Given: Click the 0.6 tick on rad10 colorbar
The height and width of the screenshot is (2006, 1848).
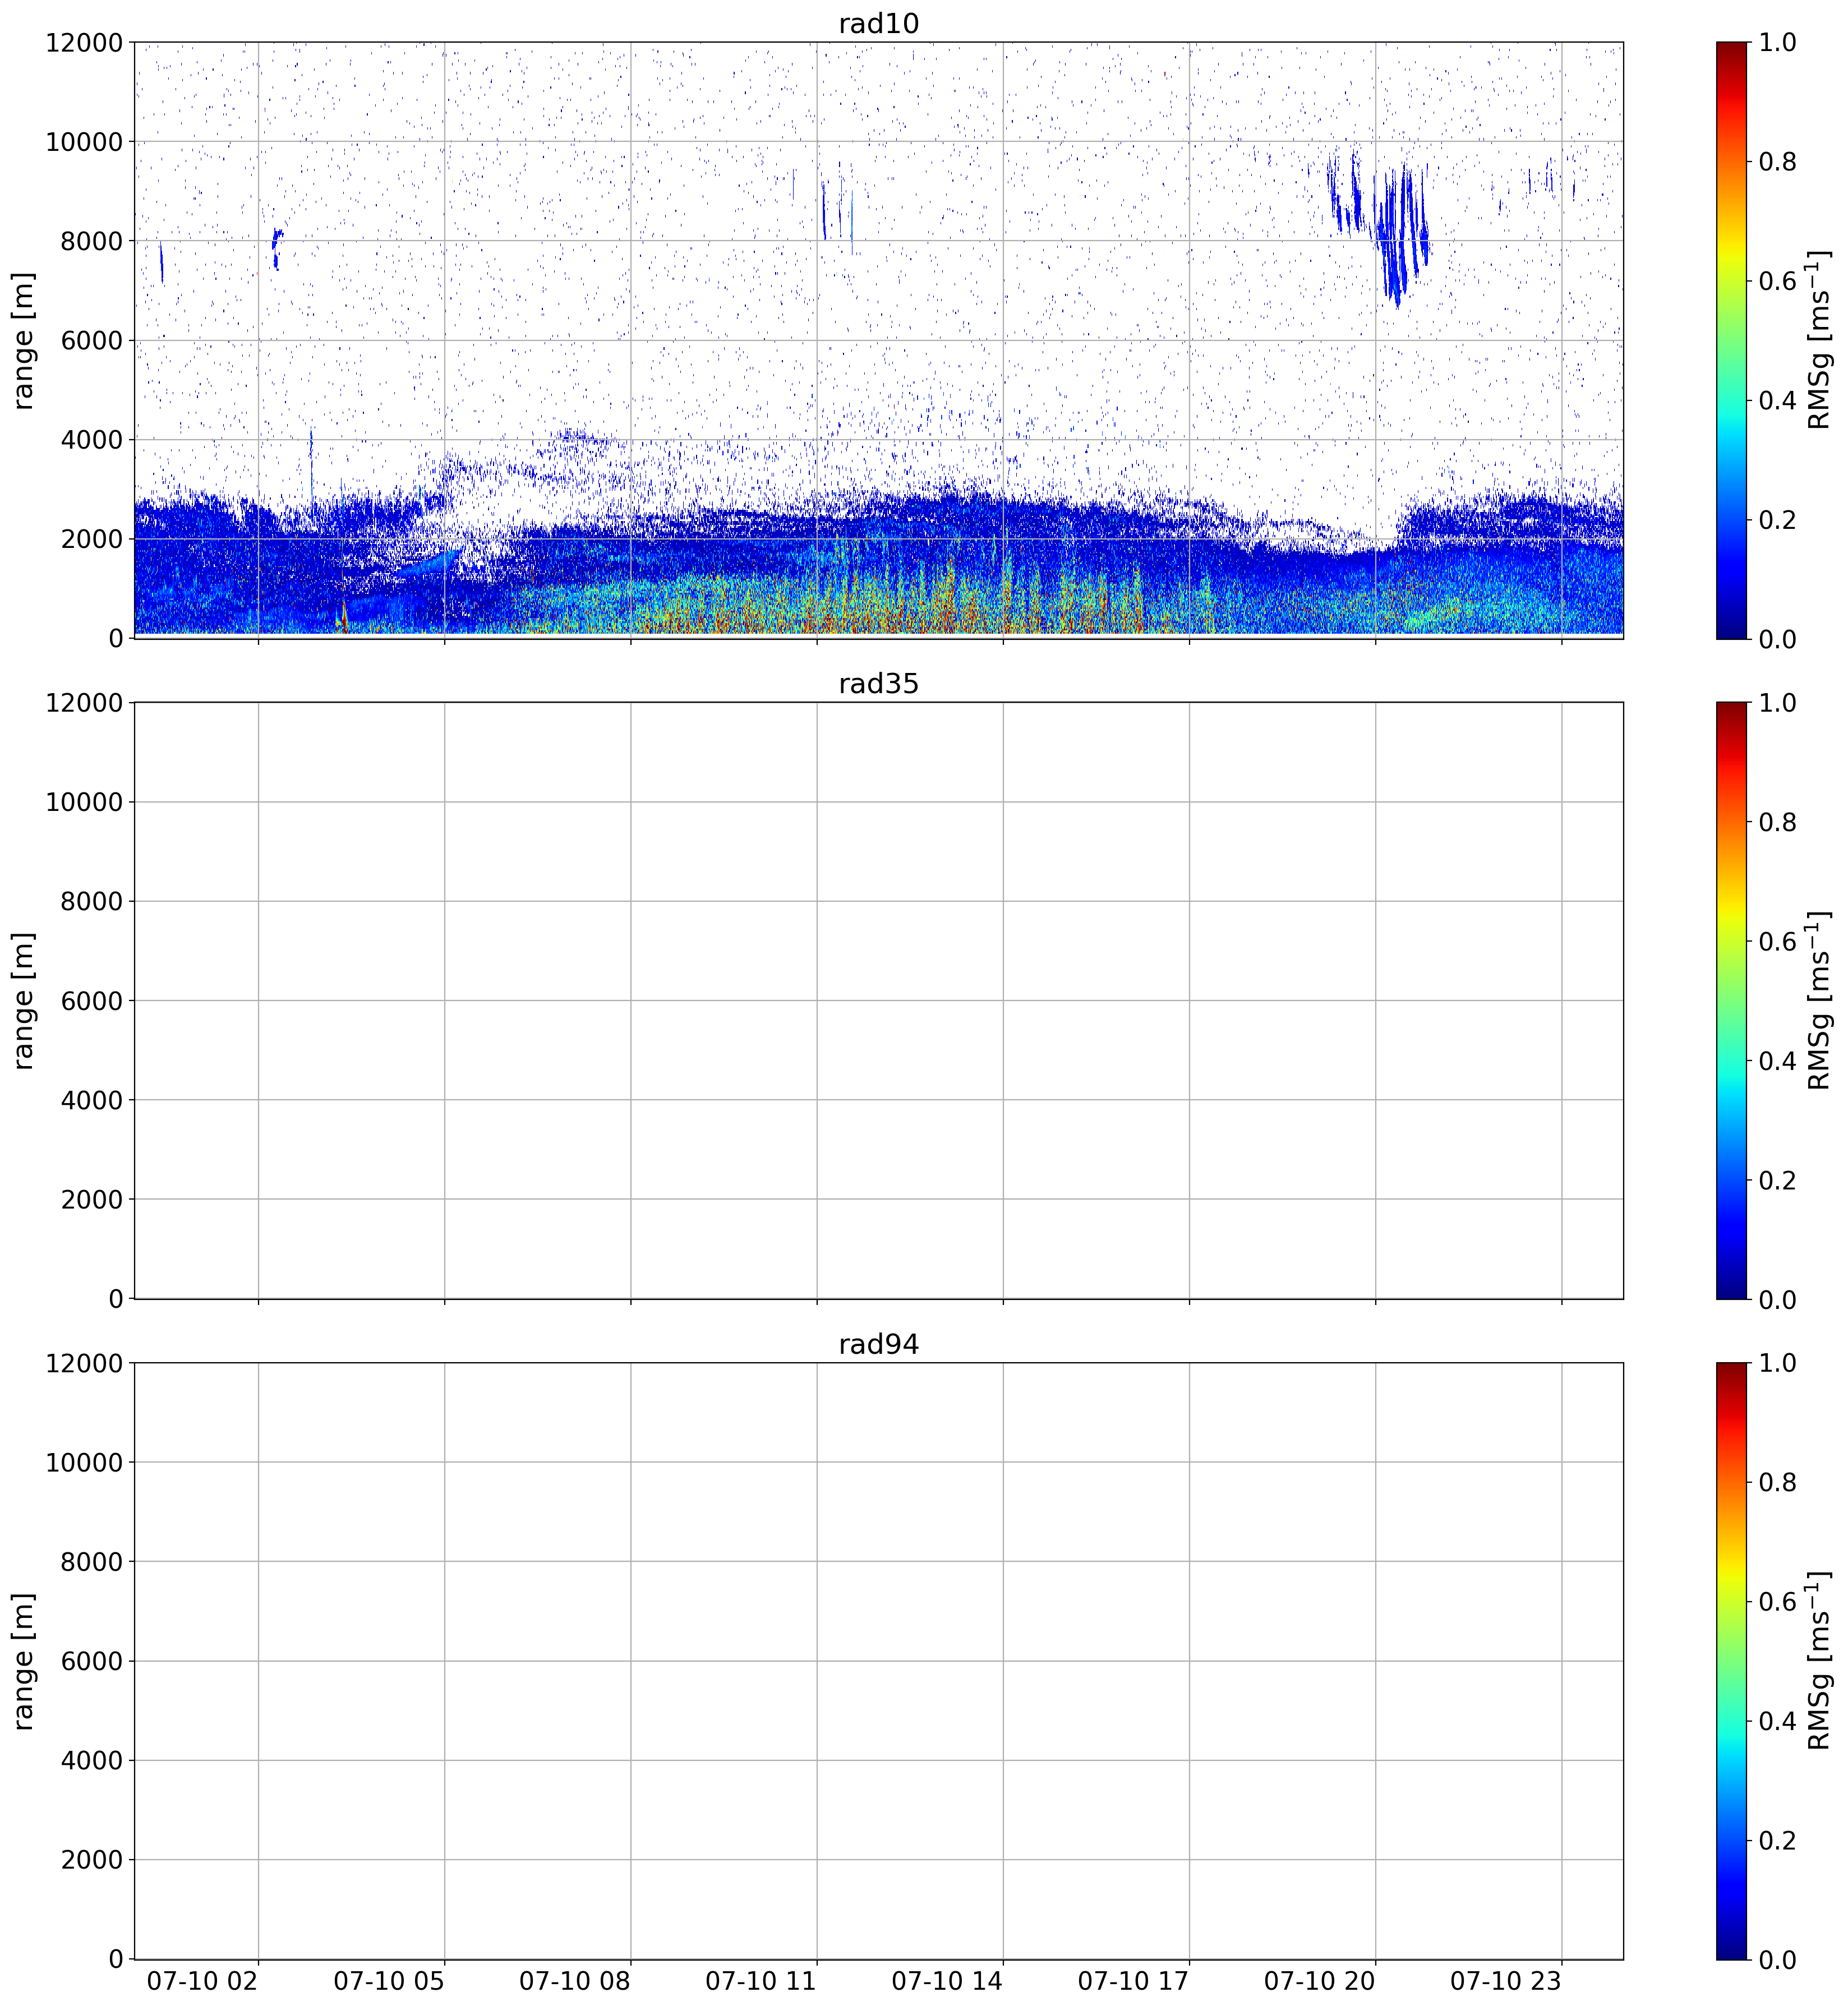Looking at the screenshot, I should pos(1777,281).
